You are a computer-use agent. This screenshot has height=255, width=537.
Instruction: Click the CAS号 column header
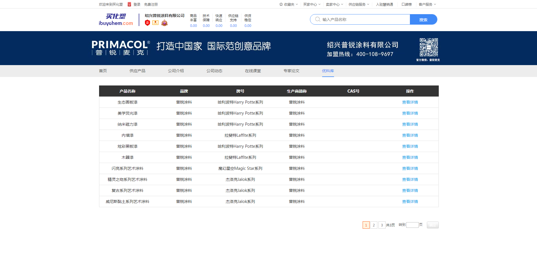[353, 91]
